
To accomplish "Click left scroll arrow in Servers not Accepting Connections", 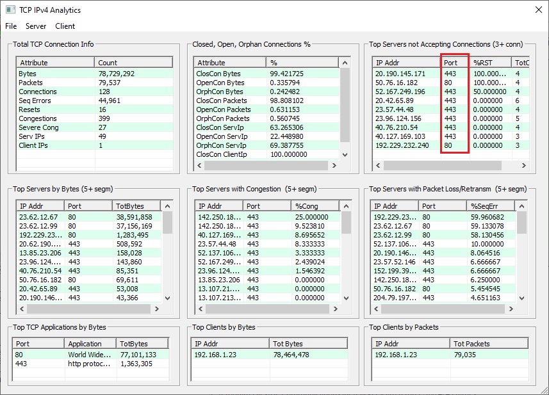I will (378, 165).
